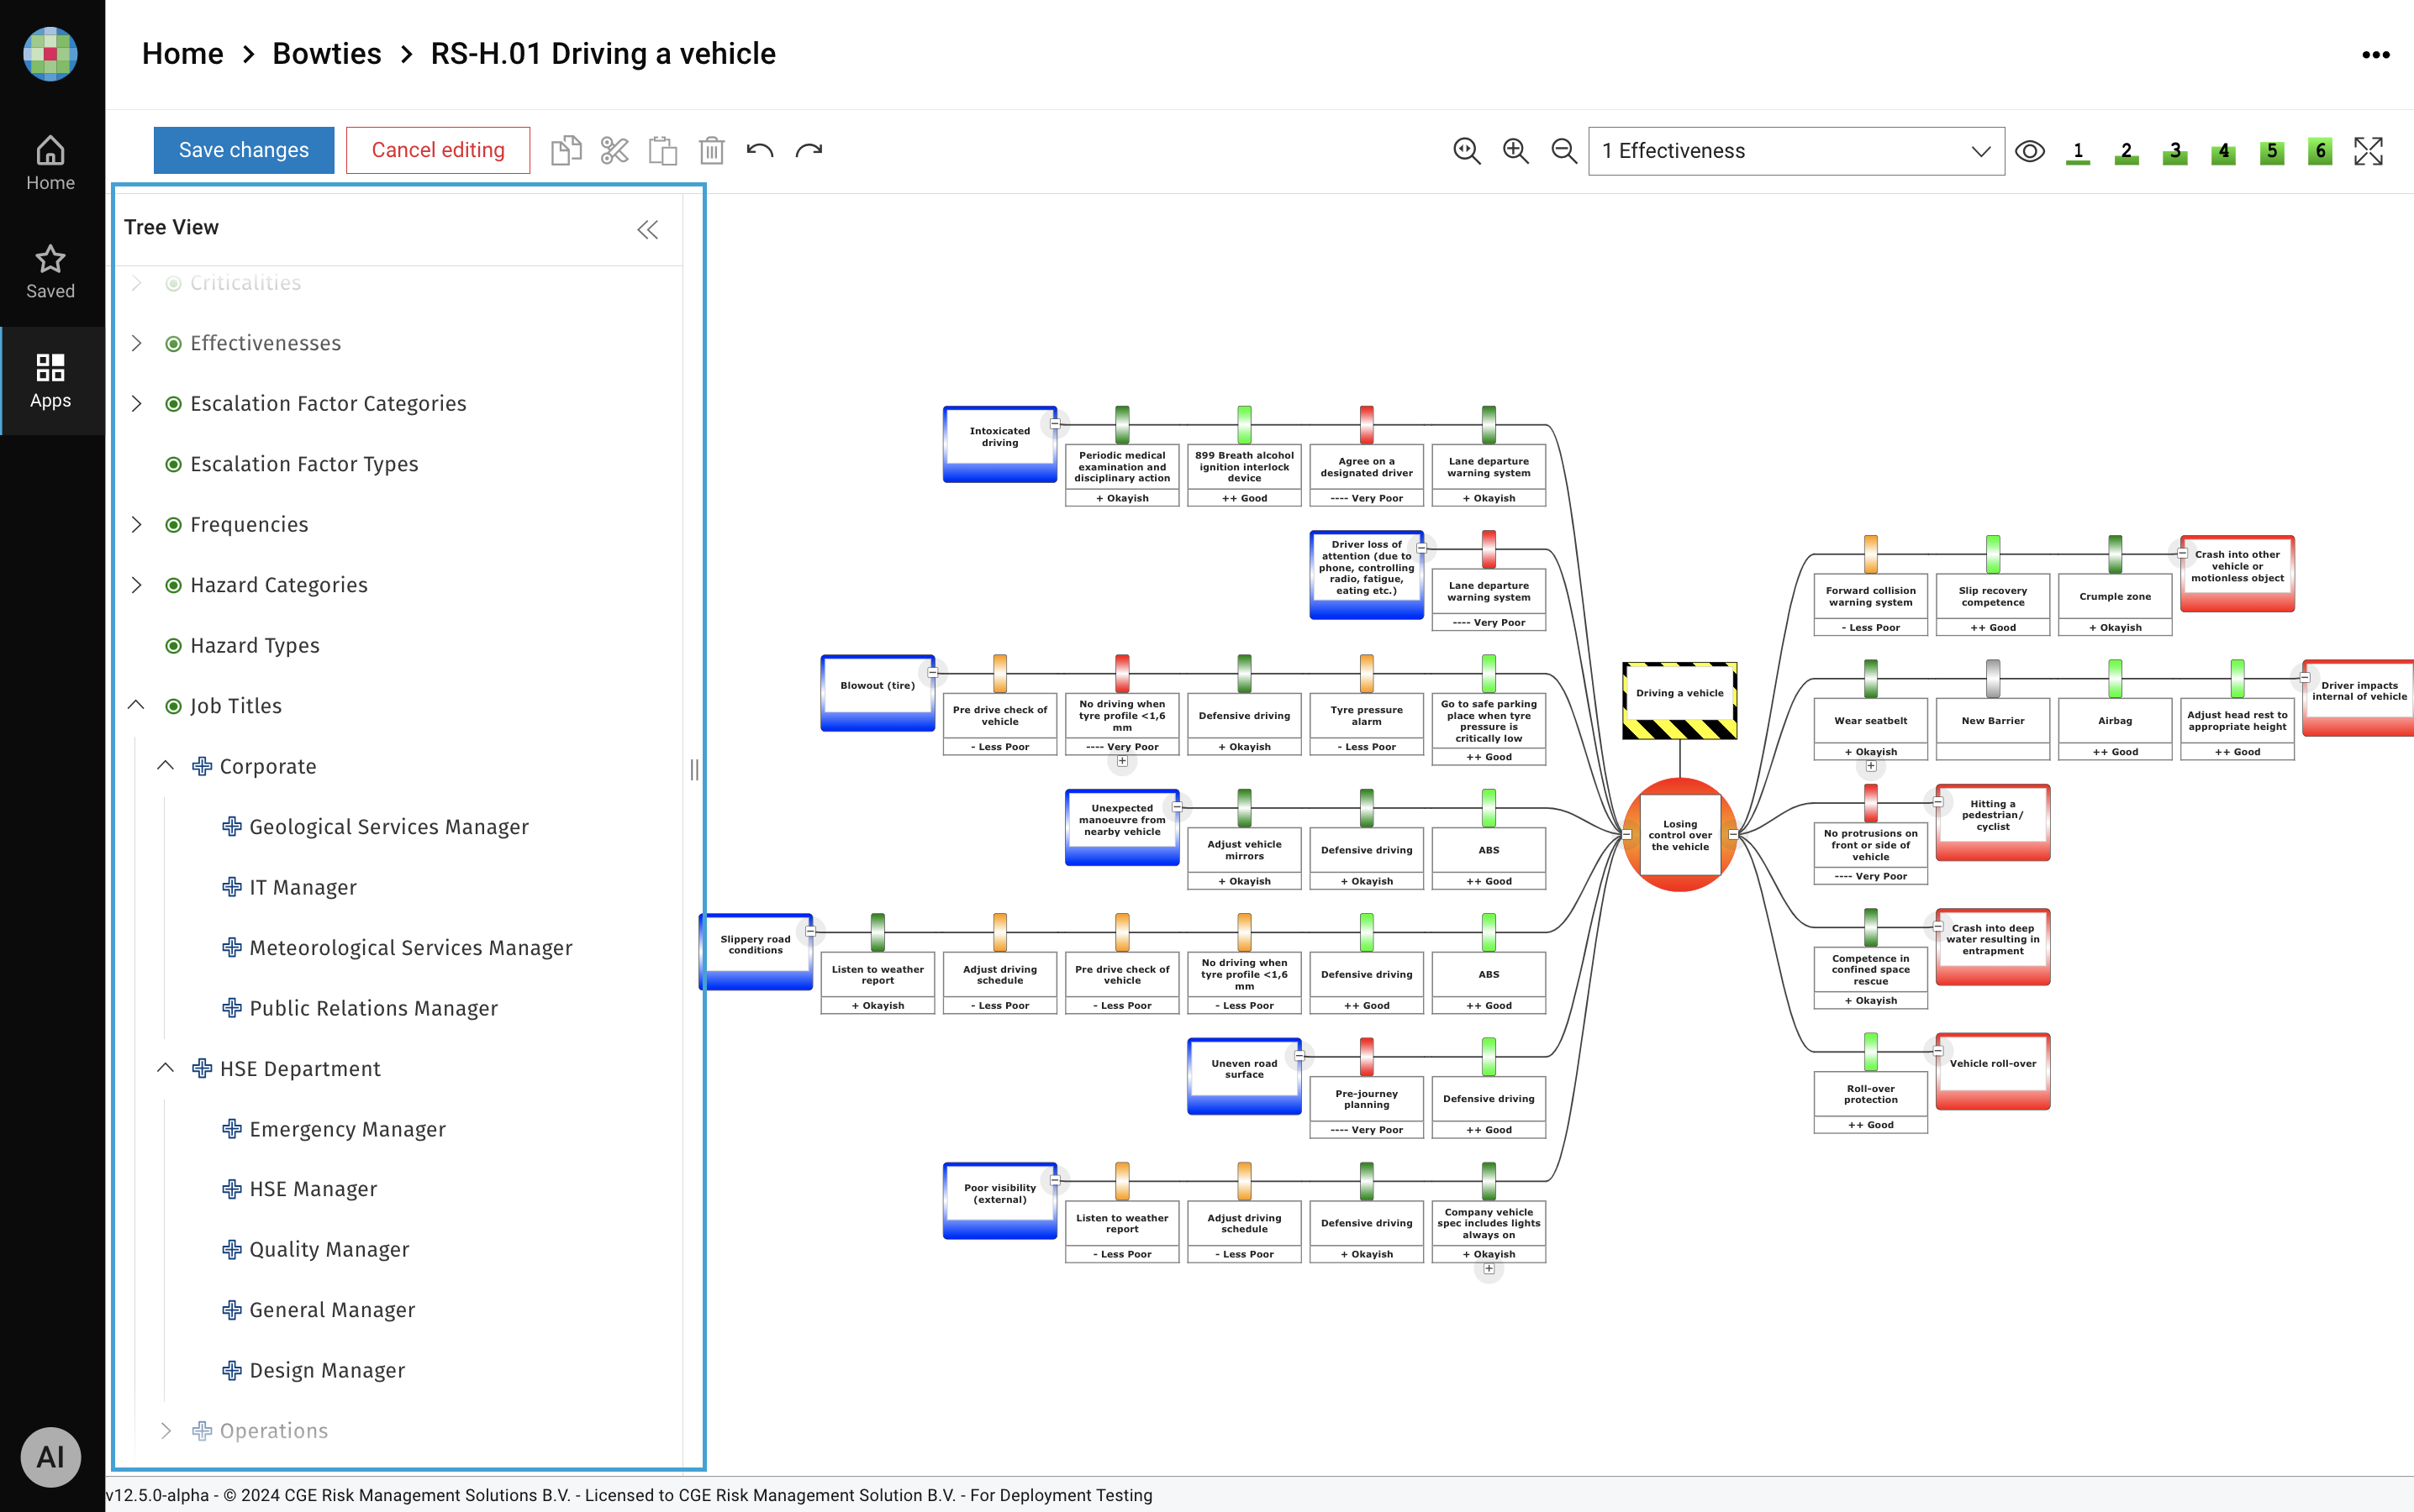Select the level 6 green swatch
This screenshot has width=2414, height=1512.
(x=2320, y=151)
